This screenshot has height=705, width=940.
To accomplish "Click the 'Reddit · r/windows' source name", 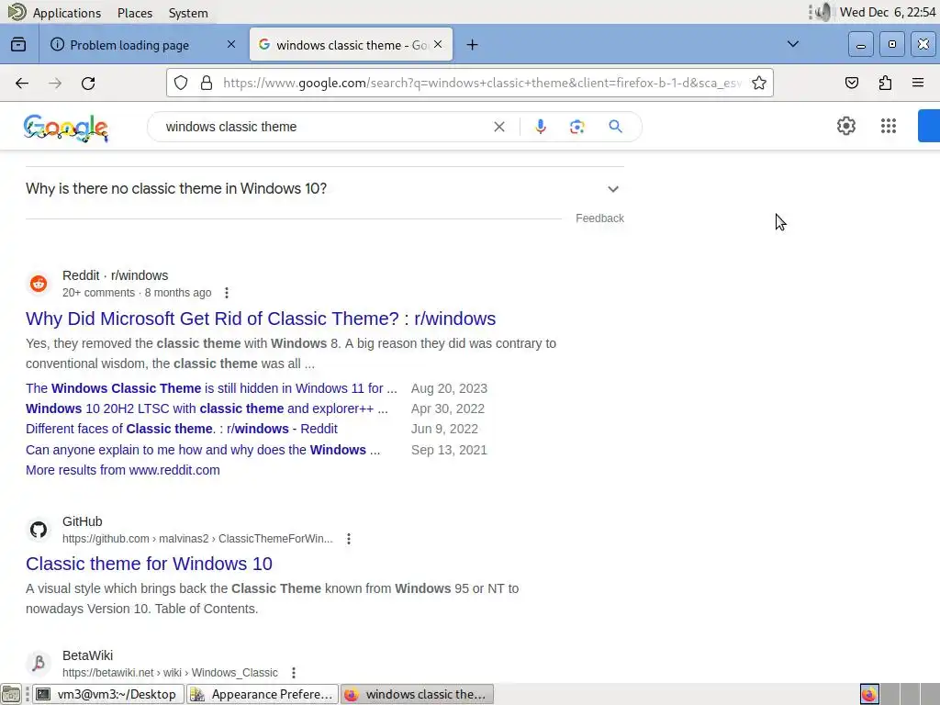I will click(115, 275).
